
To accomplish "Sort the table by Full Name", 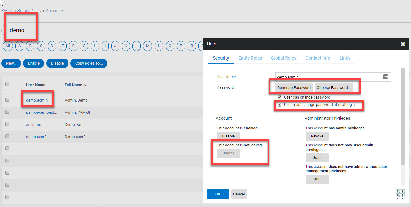I will 73,85.
